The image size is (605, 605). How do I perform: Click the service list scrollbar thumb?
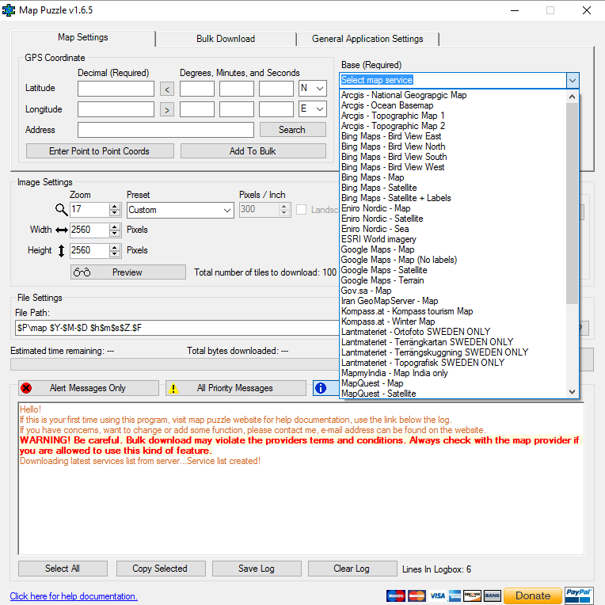[x=572, y=203]
